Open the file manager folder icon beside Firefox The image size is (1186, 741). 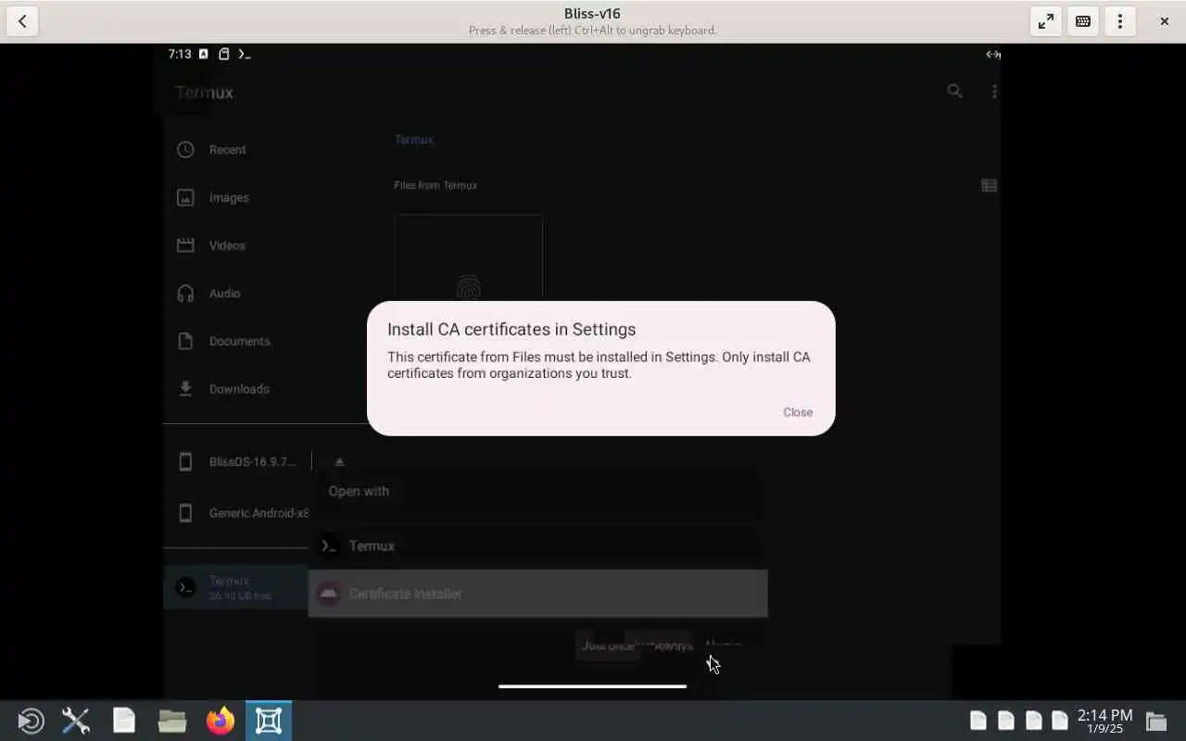point(172,721)
